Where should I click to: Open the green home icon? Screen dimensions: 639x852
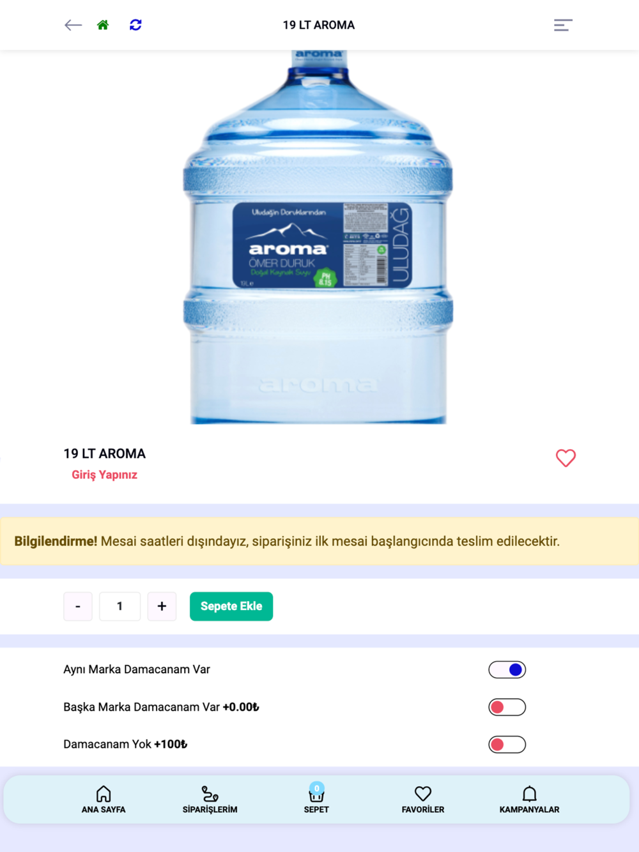point(103,25)
